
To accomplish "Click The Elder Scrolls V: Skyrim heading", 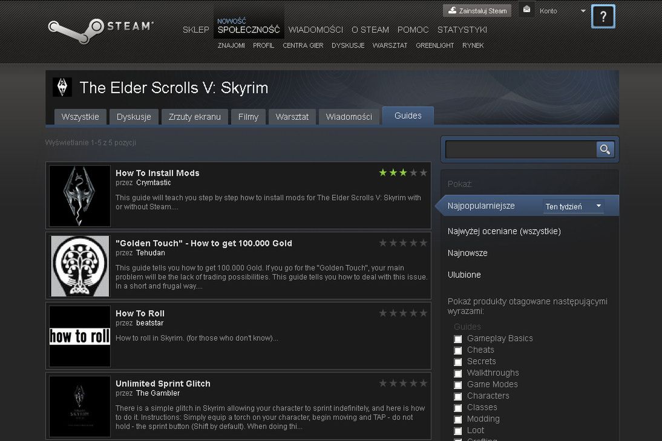I will click(174, 88).
